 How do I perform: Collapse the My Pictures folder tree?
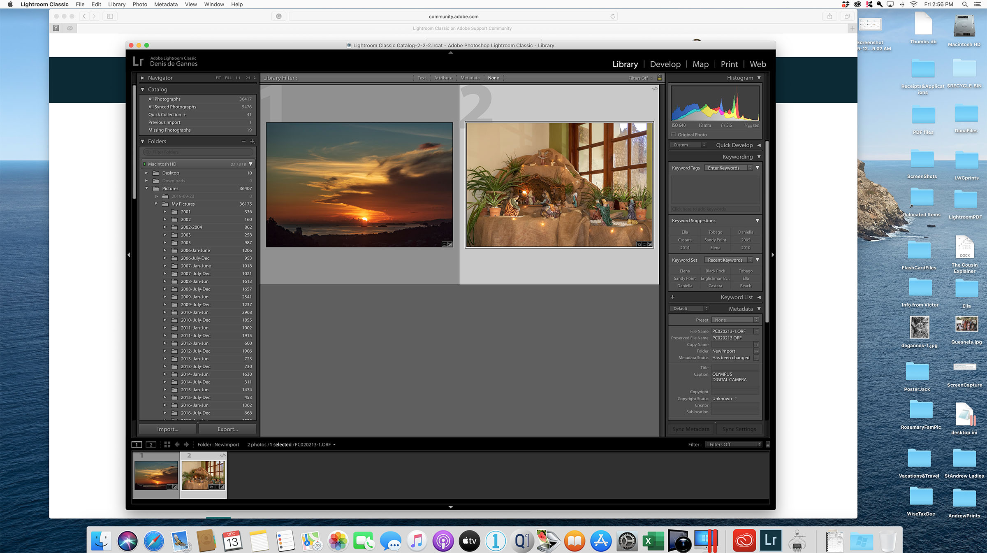click(155, 204)
